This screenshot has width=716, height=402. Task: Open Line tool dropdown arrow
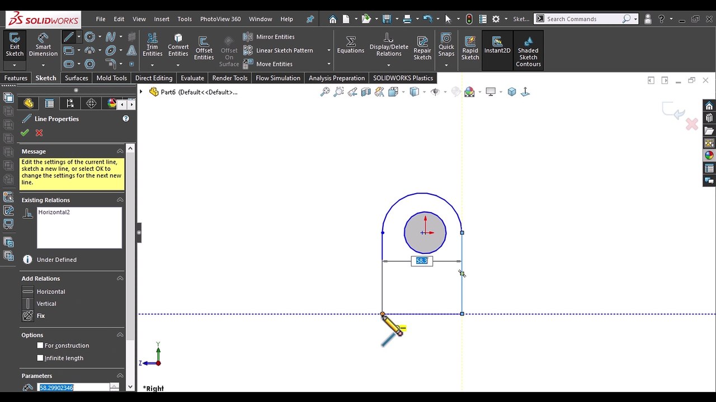pyautogui.click(x=78, y=37)
